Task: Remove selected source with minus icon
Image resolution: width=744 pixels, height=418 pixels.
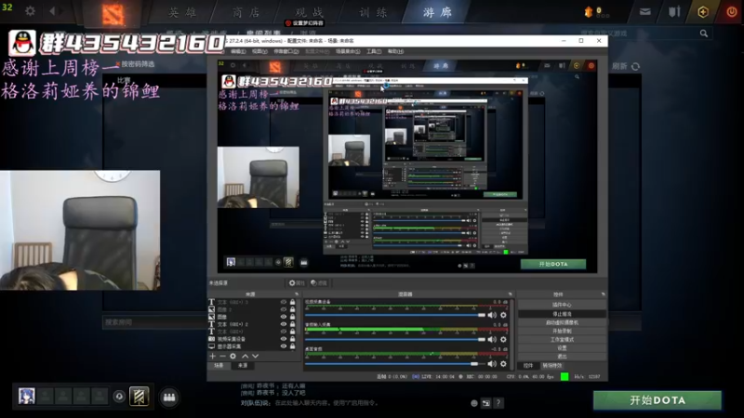Action: [x=222, y=356]
